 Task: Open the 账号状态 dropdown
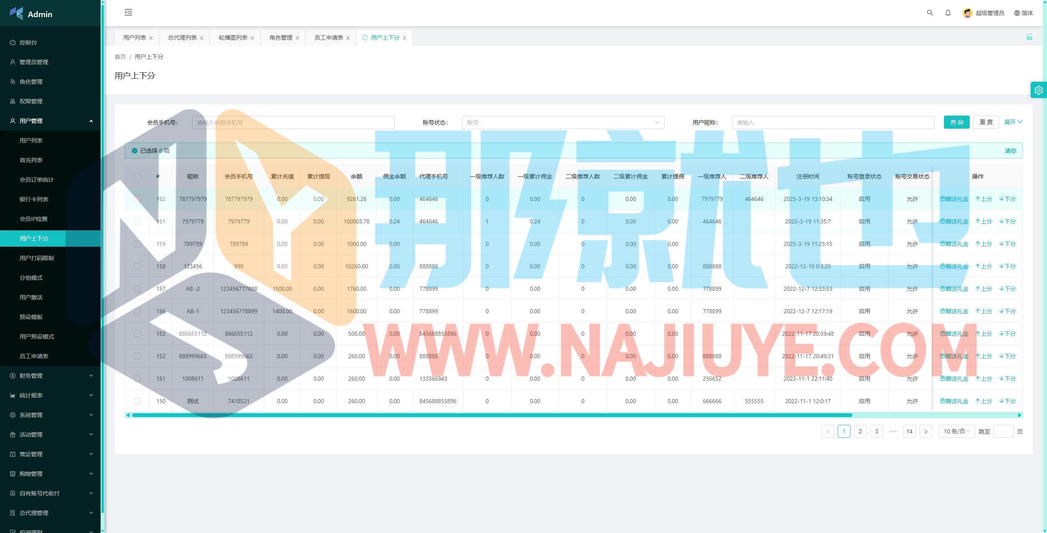tap(563, 123)
